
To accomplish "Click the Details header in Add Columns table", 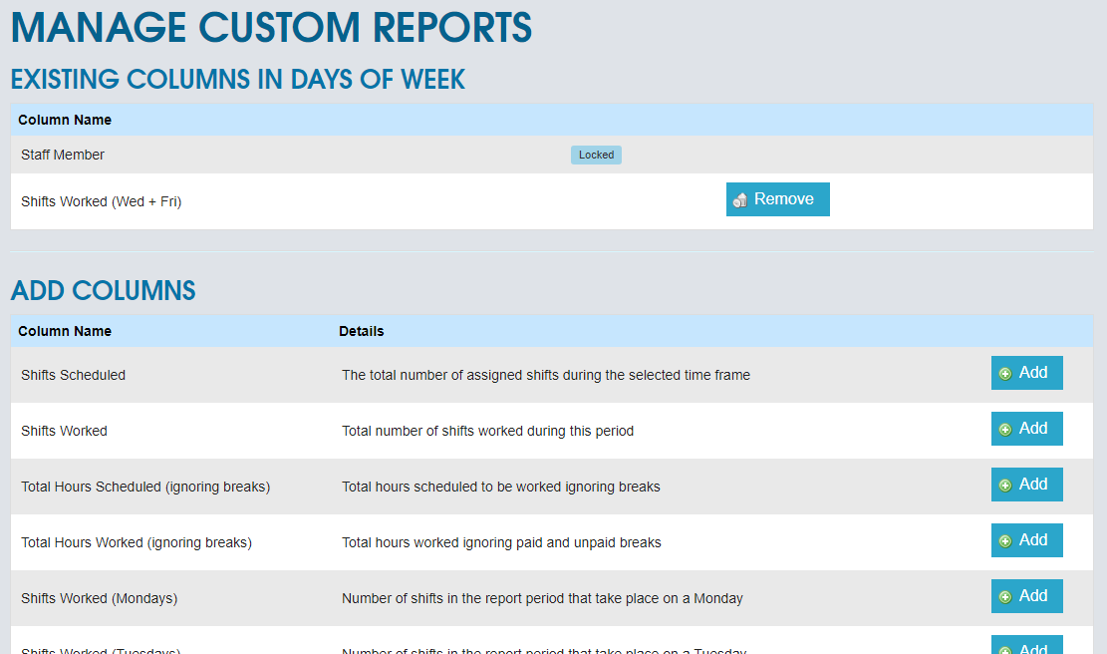I will 362,331.
